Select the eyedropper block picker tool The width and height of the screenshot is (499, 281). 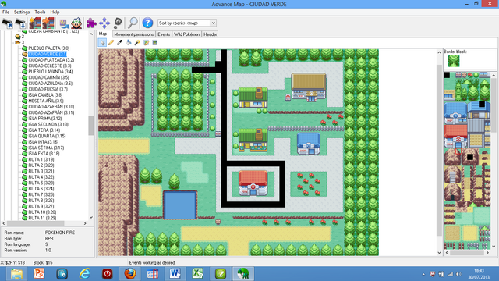click(x=119, y=42)
